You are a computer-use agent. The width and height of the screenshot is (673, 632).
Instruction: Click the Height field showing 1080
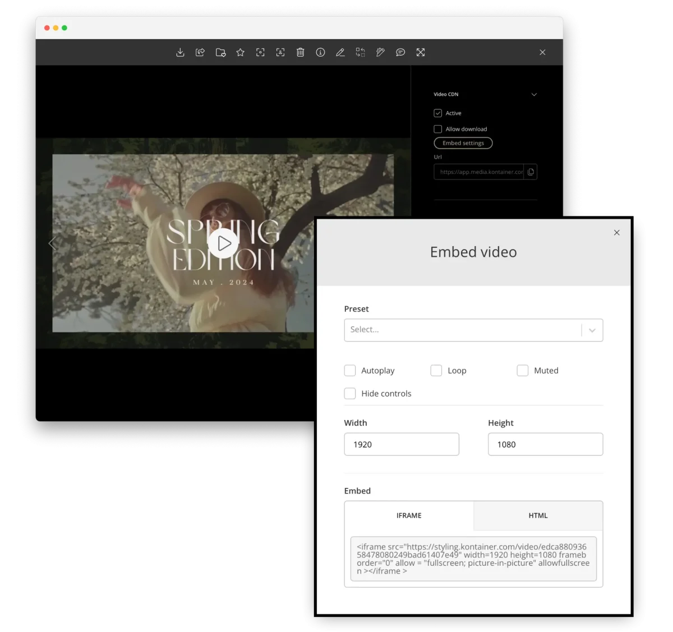546,444
